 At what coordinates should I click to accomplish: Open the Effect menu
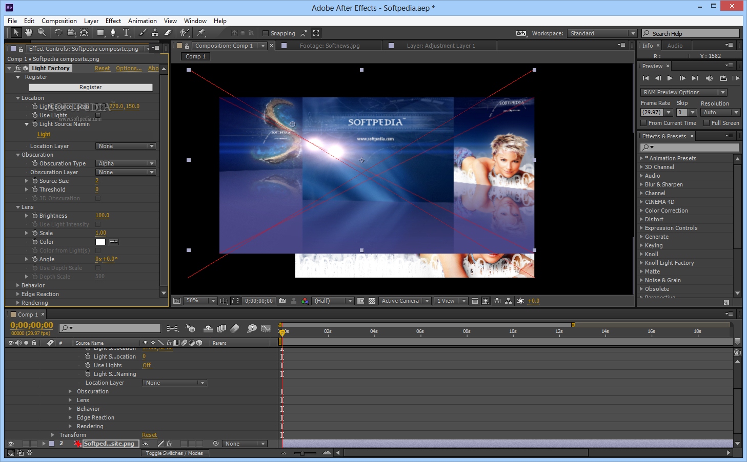pyautogui.click(x=113, y=21)
